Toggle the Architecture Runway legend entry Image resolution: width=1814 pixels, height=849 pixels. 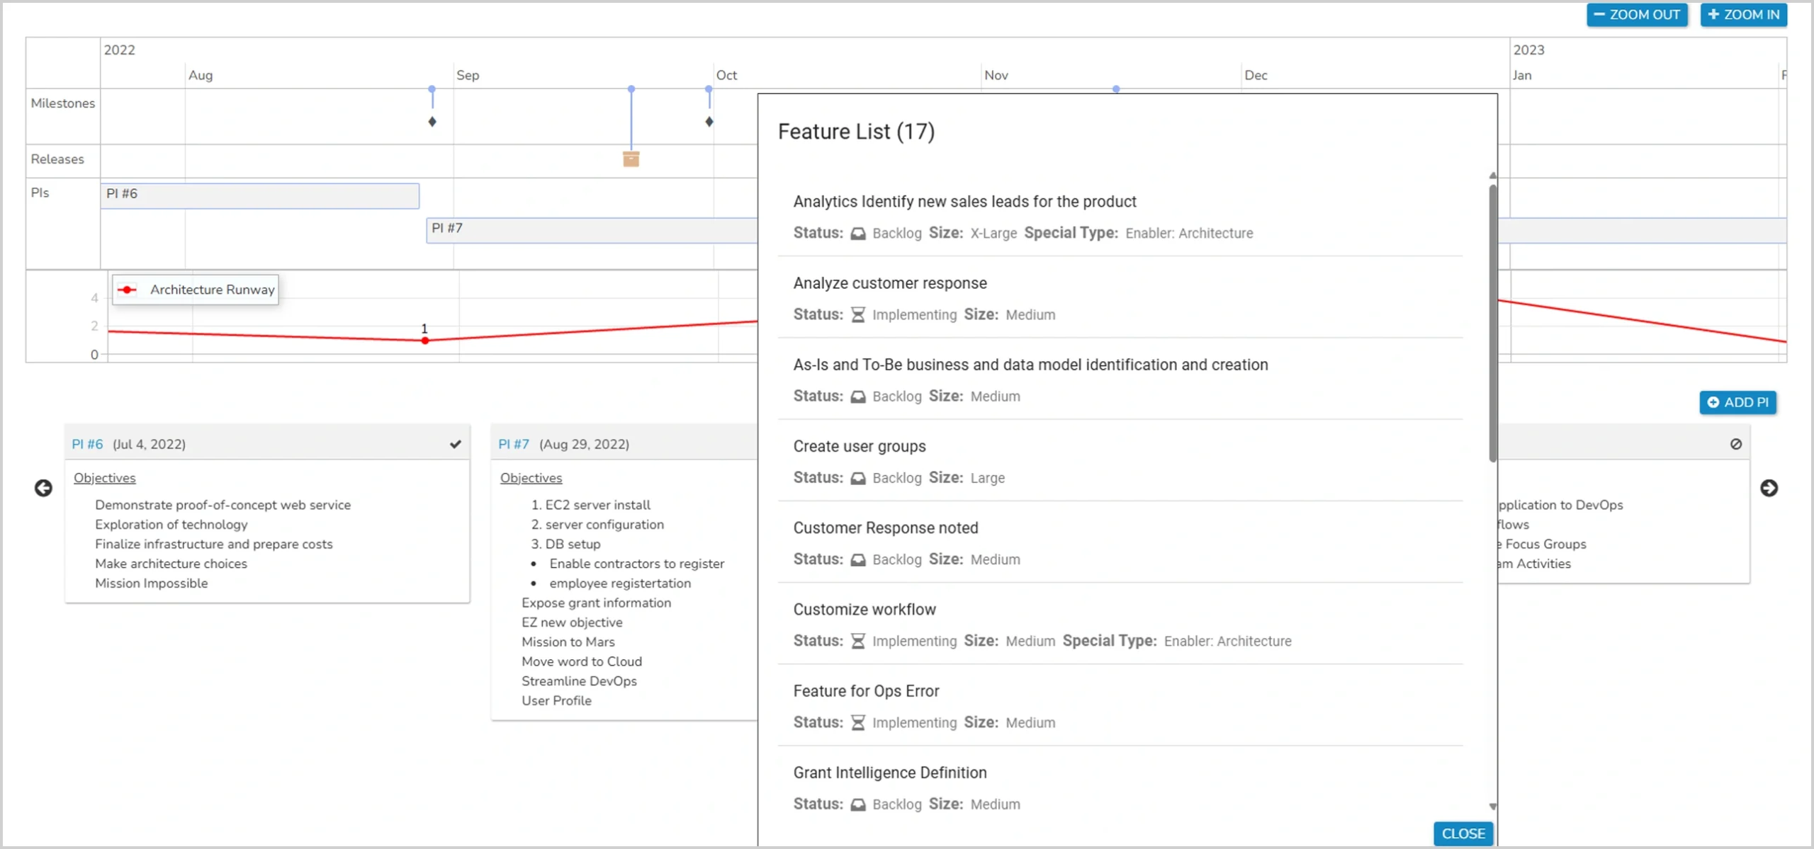tap(196, 290)
